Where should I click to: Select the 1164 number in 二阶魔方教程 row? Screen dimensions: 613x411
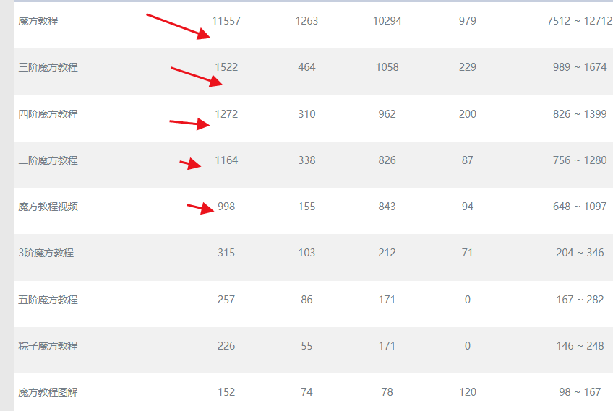point(226,160)
